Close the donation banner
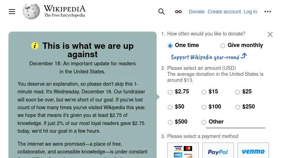The image size is (281, 158). [270, 34]
